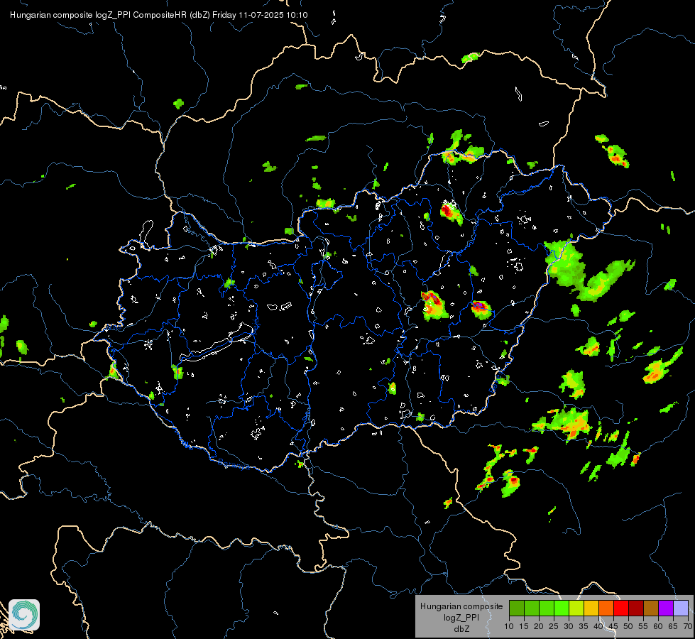Pick the purple 60-65 dBZ swatch
The height and width of the screenshot is (639, 695).
point(666,608)
